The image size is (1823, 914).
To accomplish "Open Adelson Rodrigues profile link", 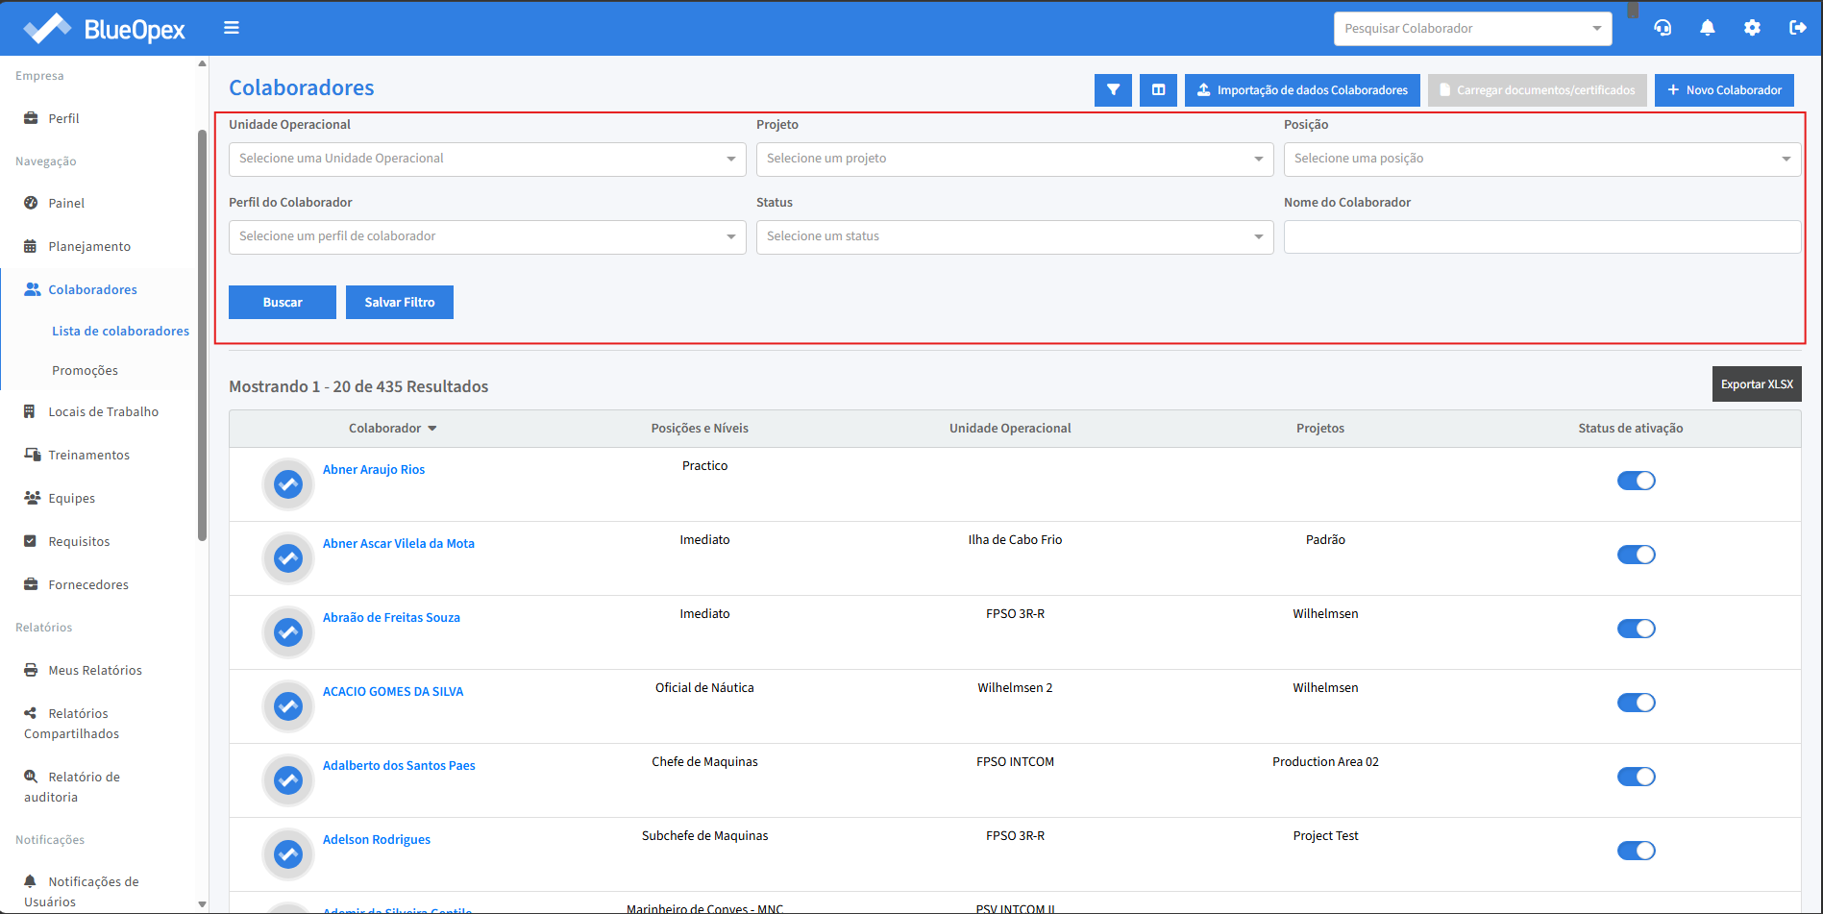I will [x=377, y=839].
